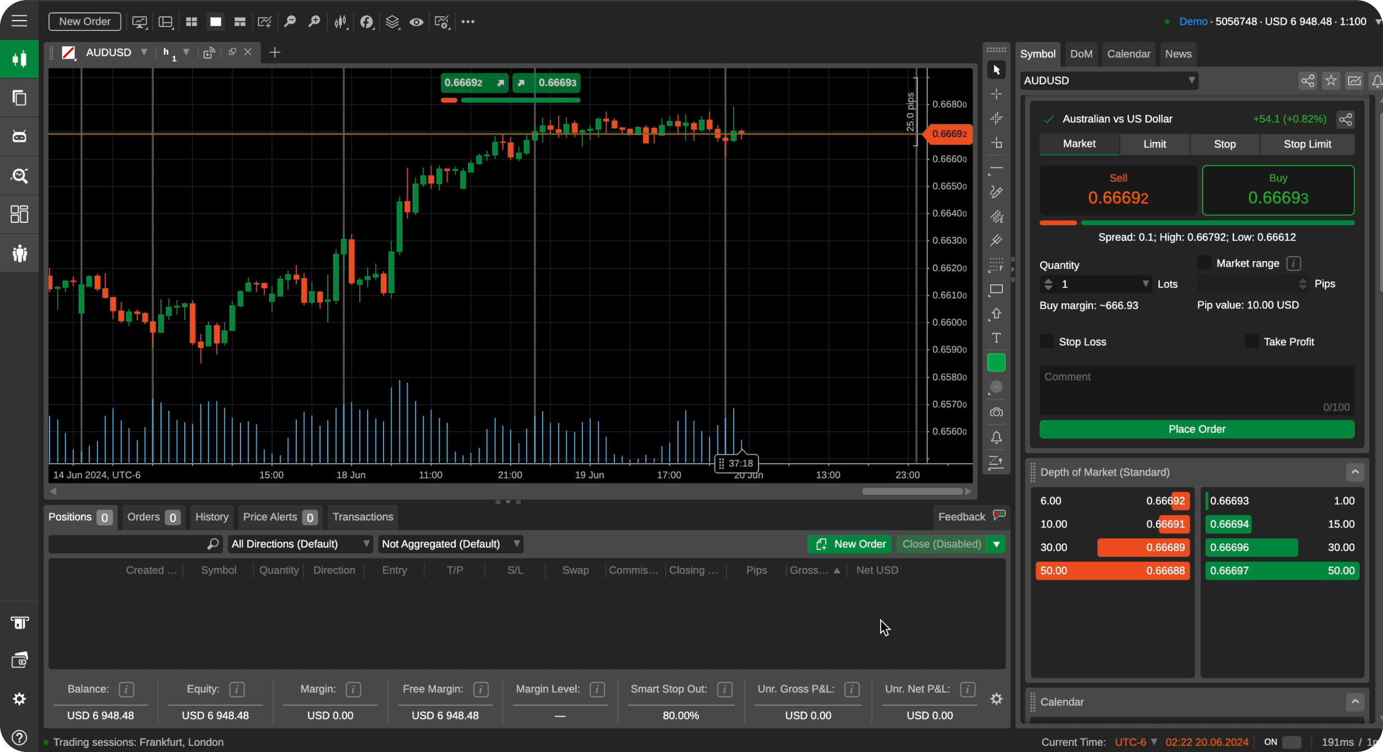Collapse the Depth of Market section
This screenshot has width=1383, height=752.
1355,472
